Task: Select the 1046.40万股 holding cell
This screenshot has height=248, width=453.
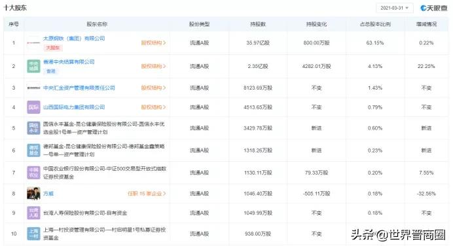Action: [258, 194]
